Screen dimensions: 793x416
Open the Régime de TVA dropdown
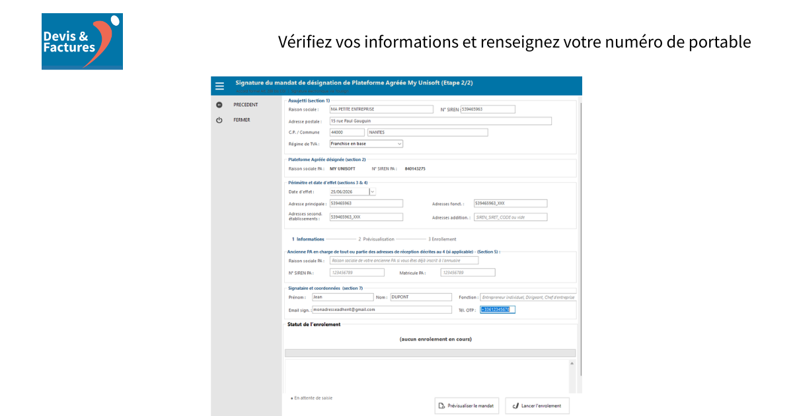pyautogui.click(x=366, y=143)
